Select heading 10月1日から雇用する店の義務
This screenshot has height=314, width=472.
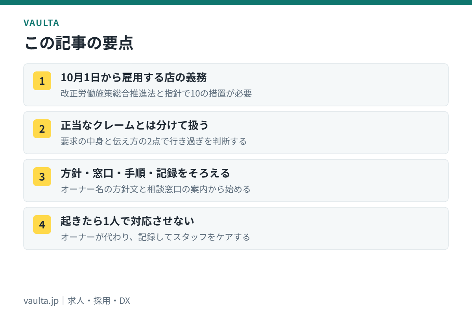pos(134,77)
